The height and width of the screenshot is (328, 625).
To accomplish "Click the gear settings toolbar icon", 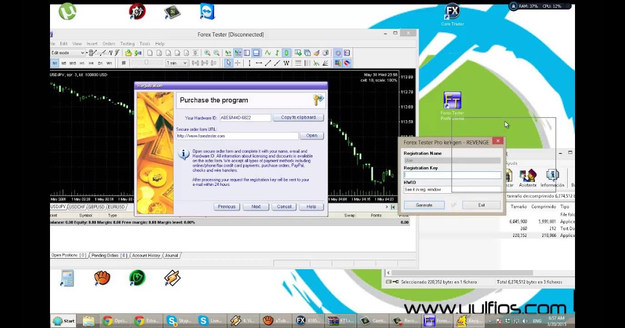I will 337,53.
